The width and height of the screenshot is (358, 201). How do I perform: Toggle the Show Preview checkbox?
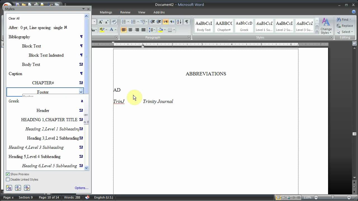click(8, 174)
